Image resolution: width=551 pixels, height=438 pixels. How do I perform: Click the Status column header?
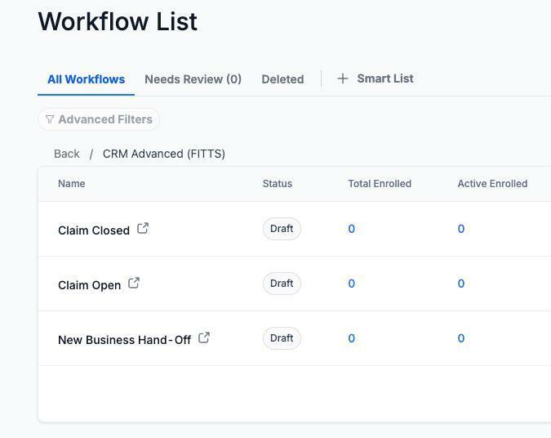pos(278,184)
